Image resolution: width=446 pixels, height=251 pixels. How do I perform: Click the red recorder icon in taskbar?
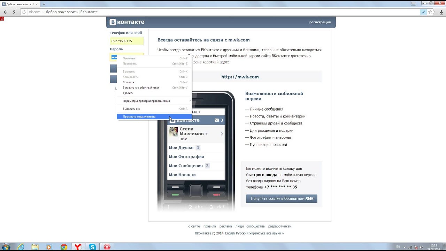point(107,247)
